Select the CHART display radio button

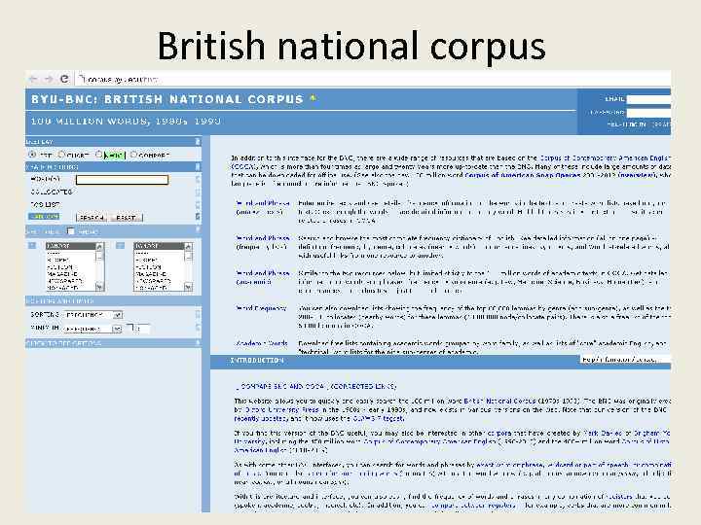coord(62,155)
